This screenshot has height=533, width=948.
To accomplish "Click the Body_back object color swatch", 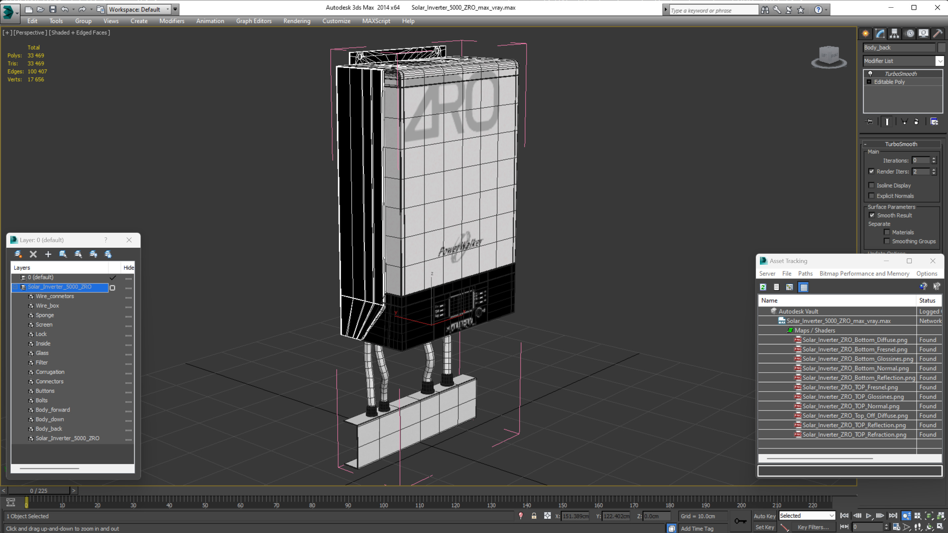I will [x=941, y=47].
